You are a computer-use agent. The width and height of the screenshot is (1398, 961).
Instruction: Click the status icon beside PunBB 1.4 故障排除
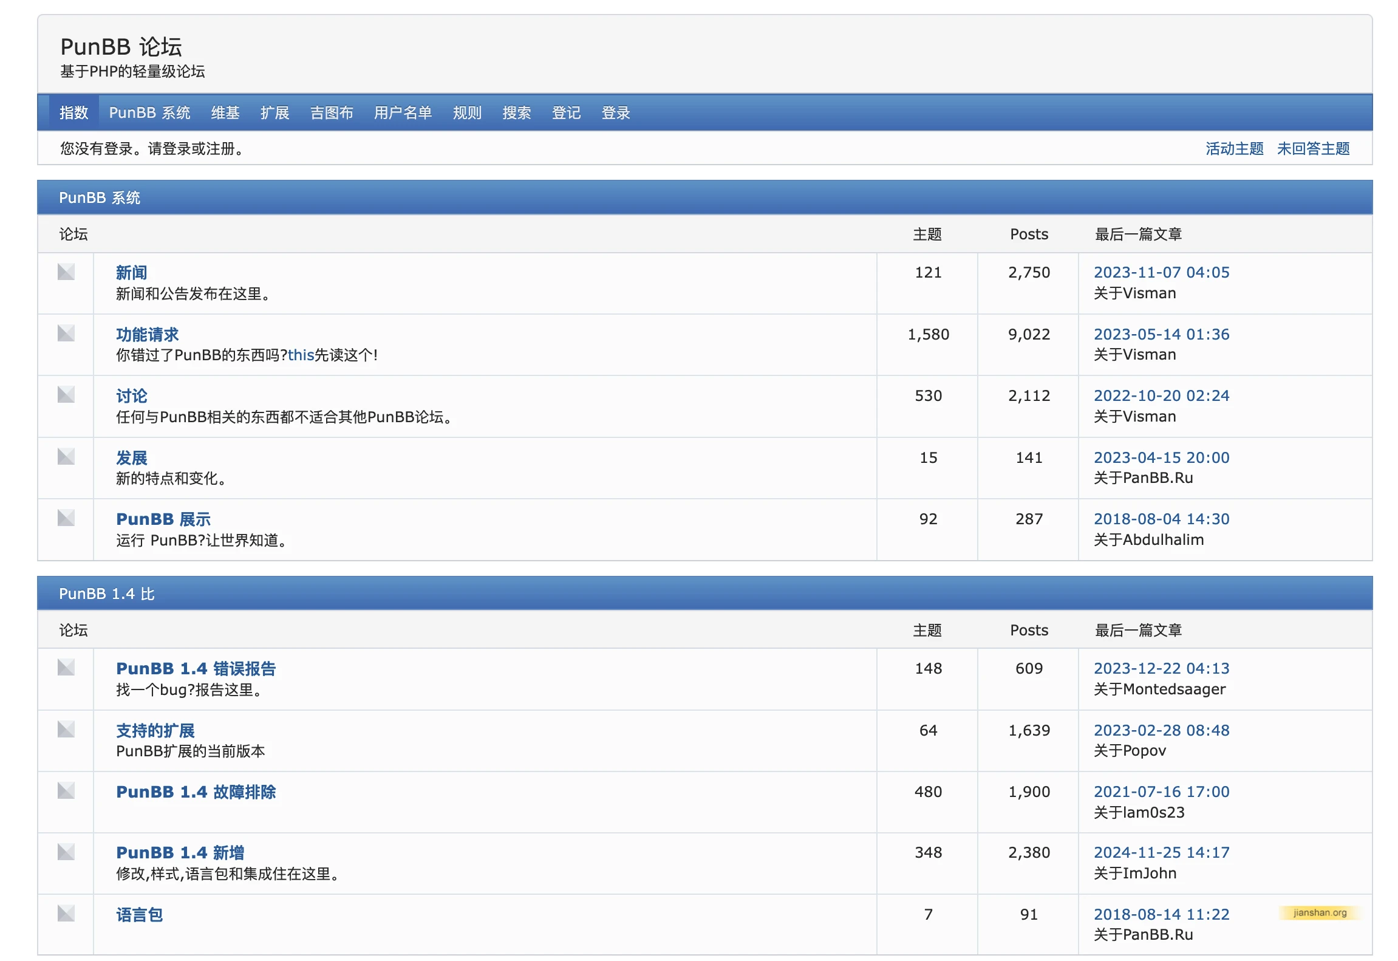pyautogui.click(x=66, y=790)
